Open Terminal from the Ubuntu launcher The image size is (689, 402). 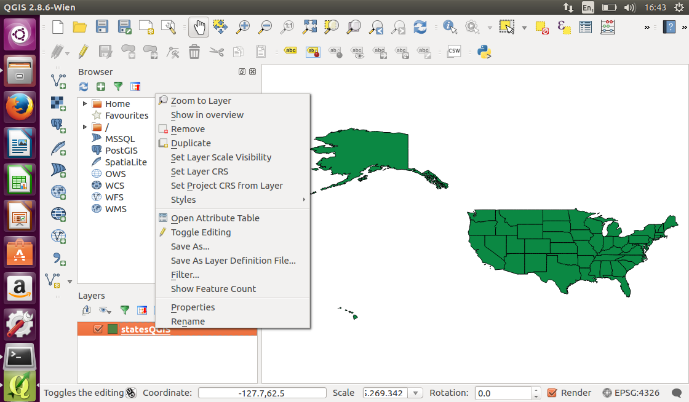19,357
